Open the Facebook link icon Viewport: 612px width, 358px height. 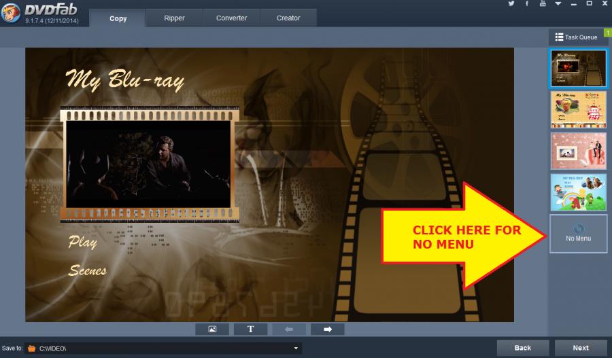(x=526, y=3)
